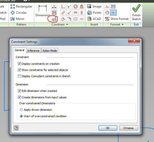Switch to the General tab
The width and height of the screenshot is (154, 142).
pyautogui.click(x=20, y=50)
